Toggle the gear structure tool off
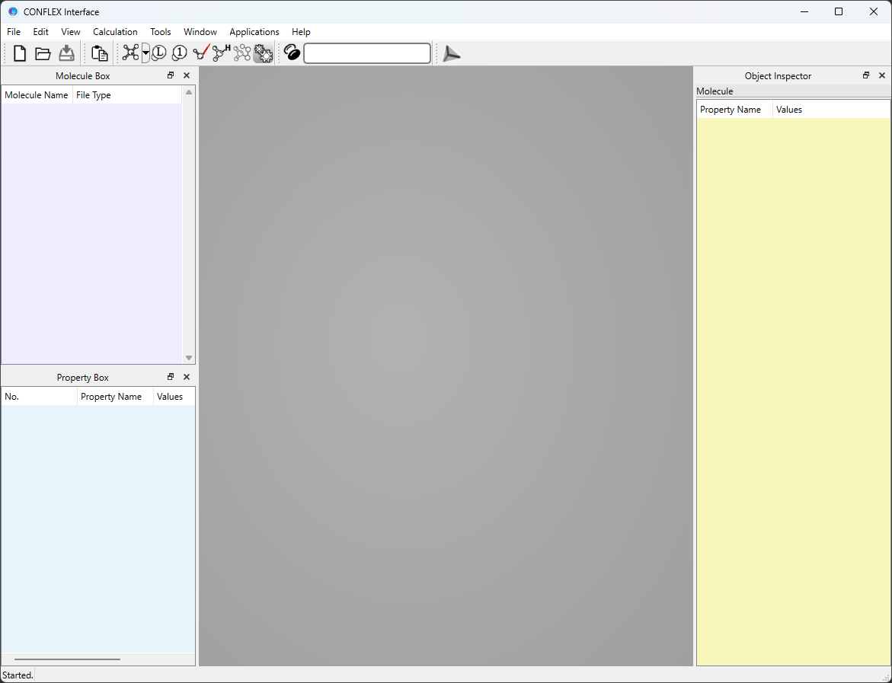This screenshot has height=683, width=892. click(263, 53)
